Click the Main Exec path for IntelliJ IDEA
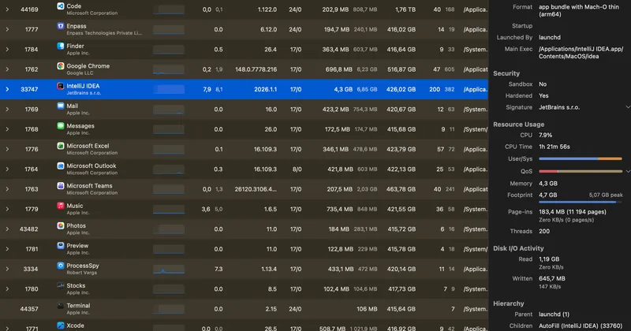Viewport: 631px width, 331px height. tap(581, 53)
